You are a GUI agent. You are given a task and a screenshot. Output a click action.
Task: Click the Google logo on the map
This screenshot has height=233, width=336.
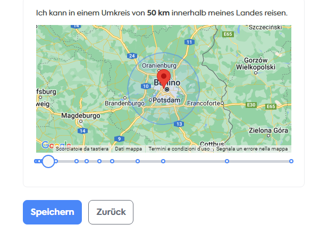(x=56, y=145)
